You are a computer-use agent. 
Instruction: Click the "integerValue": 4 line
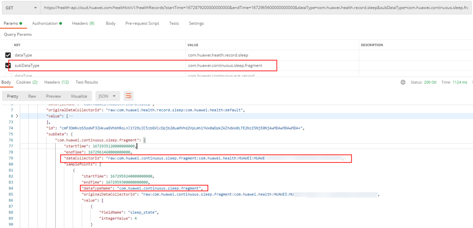point(118,219)
